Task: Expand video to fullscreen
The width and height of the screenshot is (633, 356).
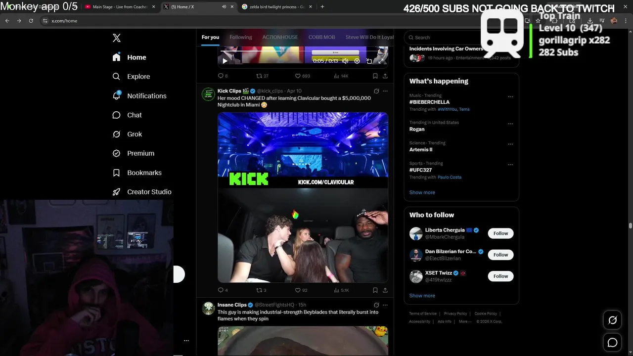Action: click(381, 61)
